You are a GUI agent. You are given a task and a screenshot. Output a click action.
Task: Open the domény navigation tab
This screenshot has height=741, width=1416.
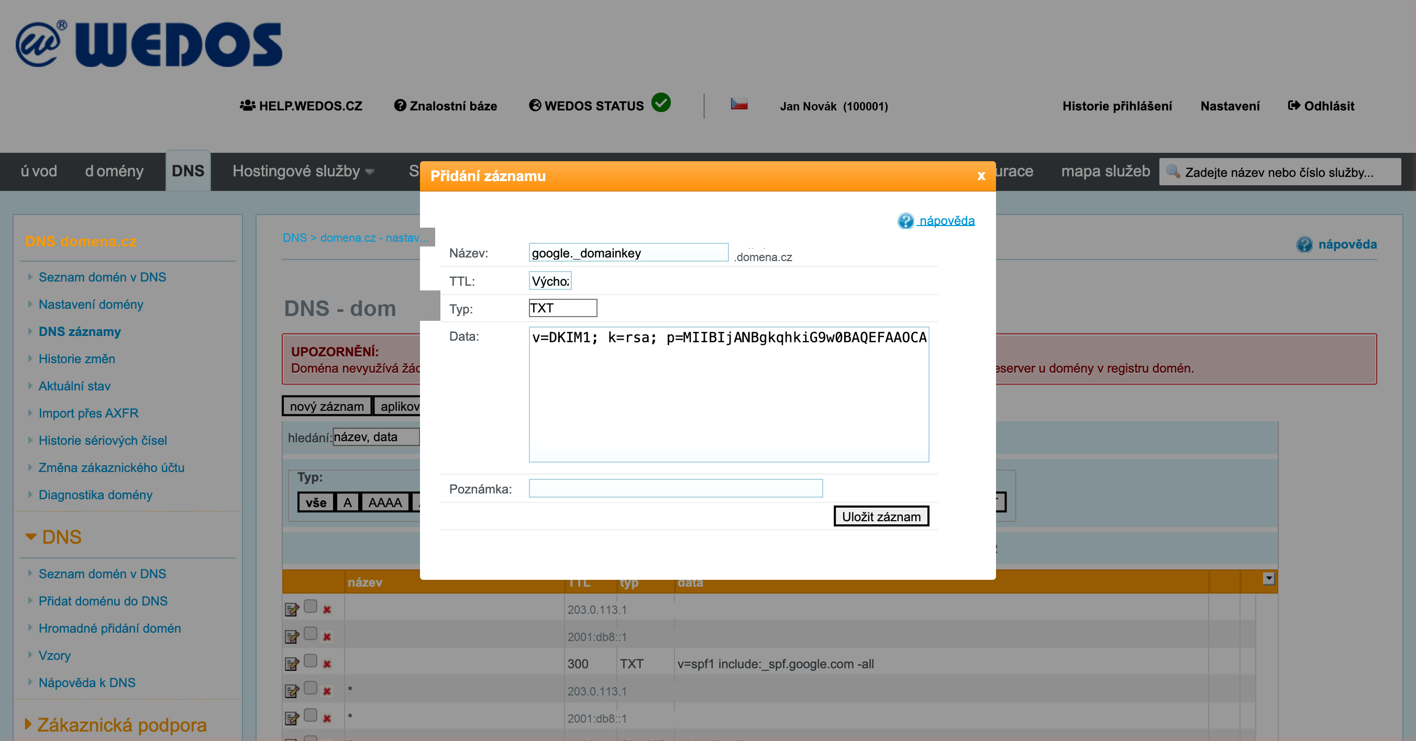(114, 171)
